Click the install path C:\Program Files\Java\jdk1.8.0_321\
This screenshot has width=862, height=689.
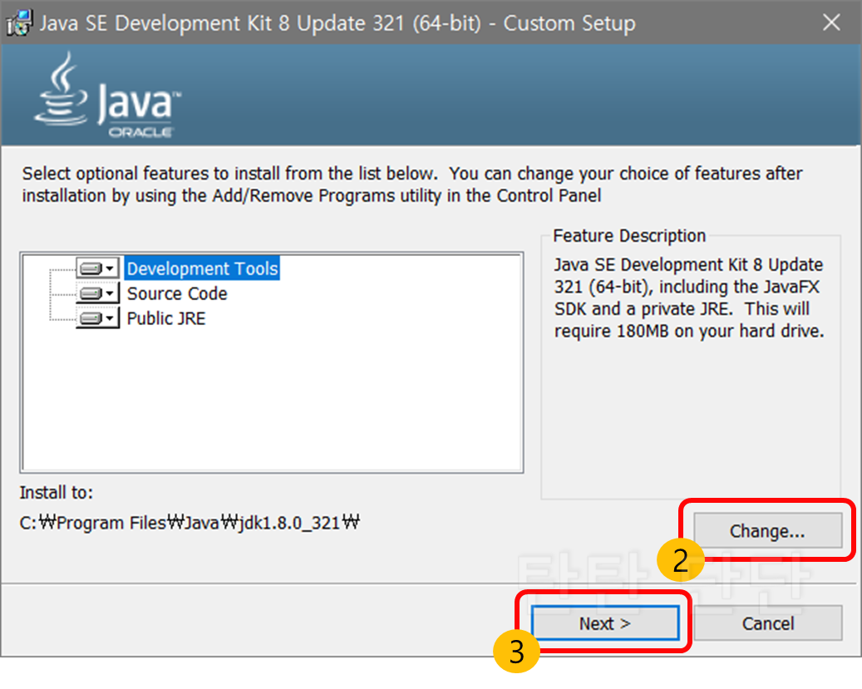[190, 522]
